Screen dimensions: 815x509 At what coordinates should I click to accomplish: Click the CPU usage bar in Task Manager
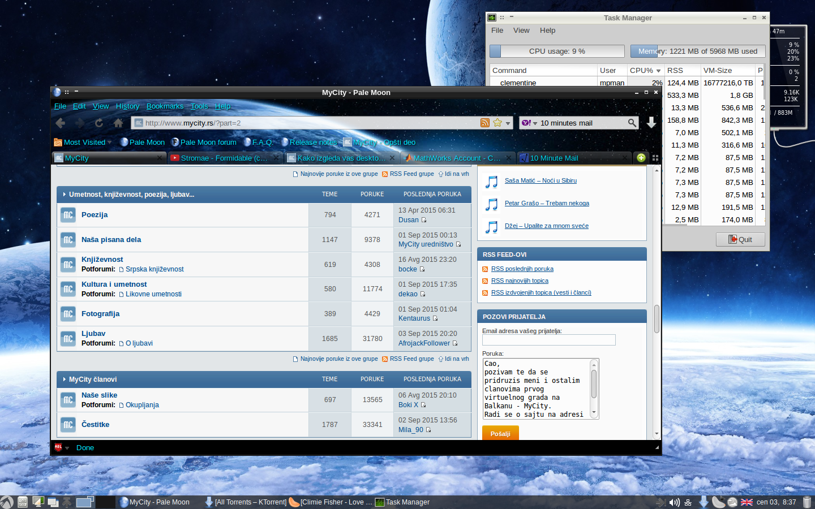click(x=557, y=51)
